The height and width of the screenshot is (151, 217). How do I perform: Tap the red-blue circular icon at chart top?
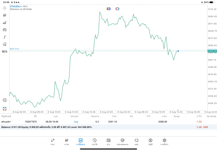[117, 9]
